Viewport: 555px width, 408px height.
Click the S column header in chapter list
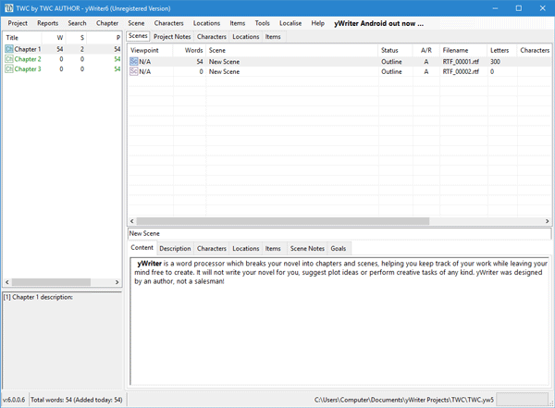point(76,38)
